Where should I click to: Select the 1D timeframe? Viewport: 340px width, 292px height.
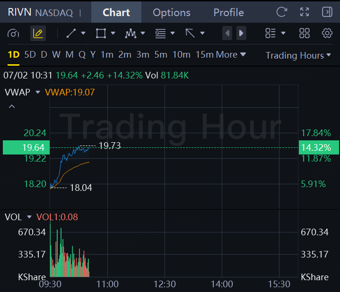click(13, 55)
